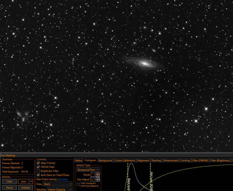Open the Stacking dropdown showing Sigma Clipping
The height and width of the screenshot is (191, 233).
[x=60, y=189]
